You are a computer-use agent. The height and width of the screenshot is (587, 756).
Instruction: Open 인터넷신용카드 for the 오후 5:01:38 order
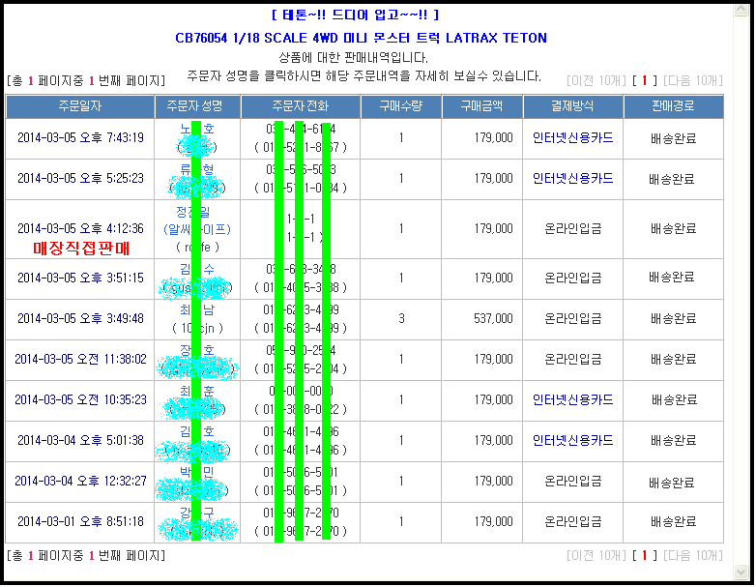point(572,440)
